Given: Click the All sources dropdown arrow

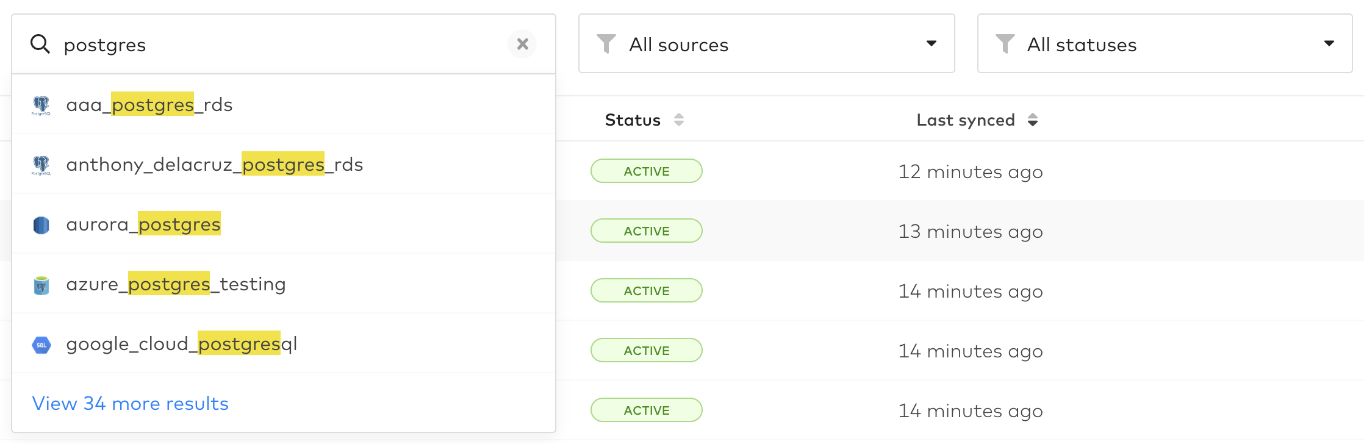Looking at the screenshot, I should coord(931,43).
